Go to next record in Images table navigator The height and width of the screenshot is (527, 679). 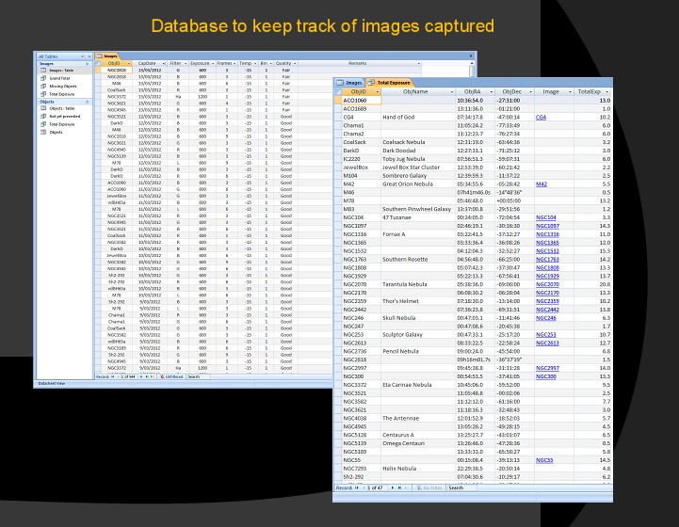[x=141, y=376]
